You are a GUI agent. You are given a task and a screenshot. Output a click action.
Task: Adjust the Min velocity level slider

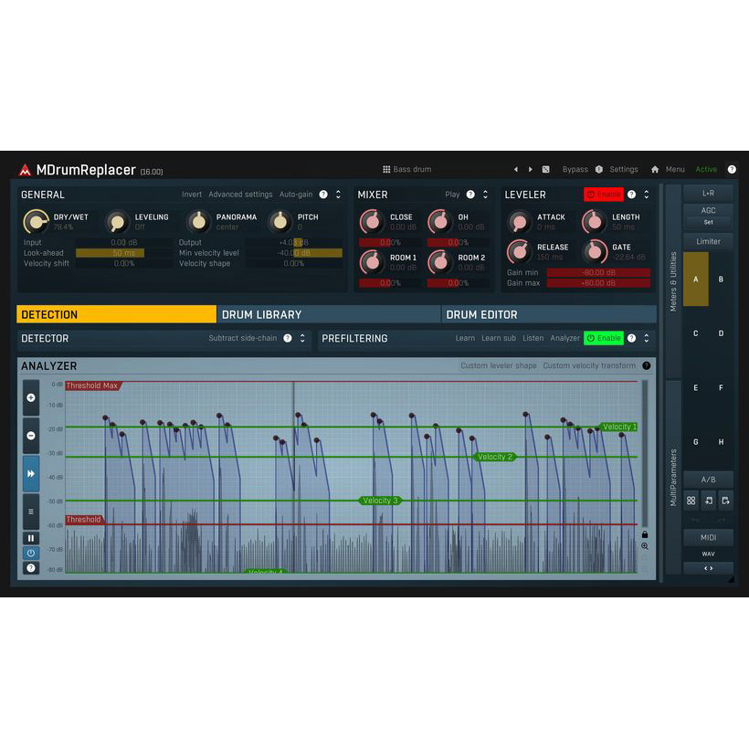click(x=294, y=253)
